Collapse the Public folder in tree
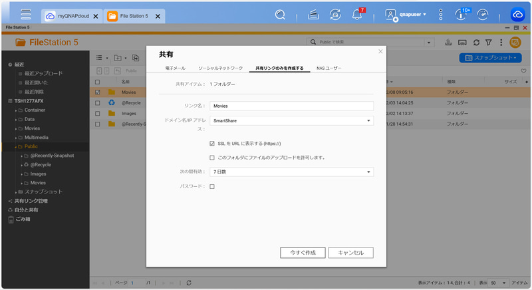532x290 pixels. coord(16,147)
